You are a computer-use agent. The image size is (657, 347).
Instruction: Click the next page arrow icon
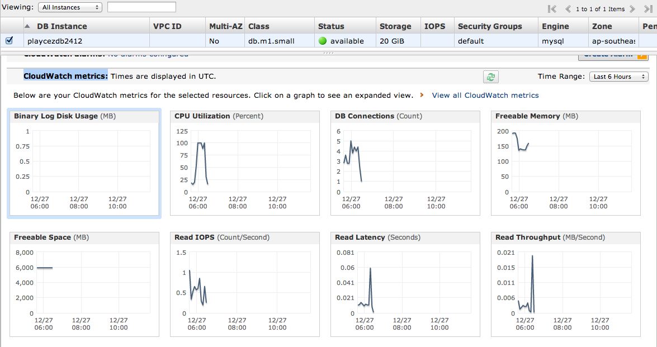(632, 9)
